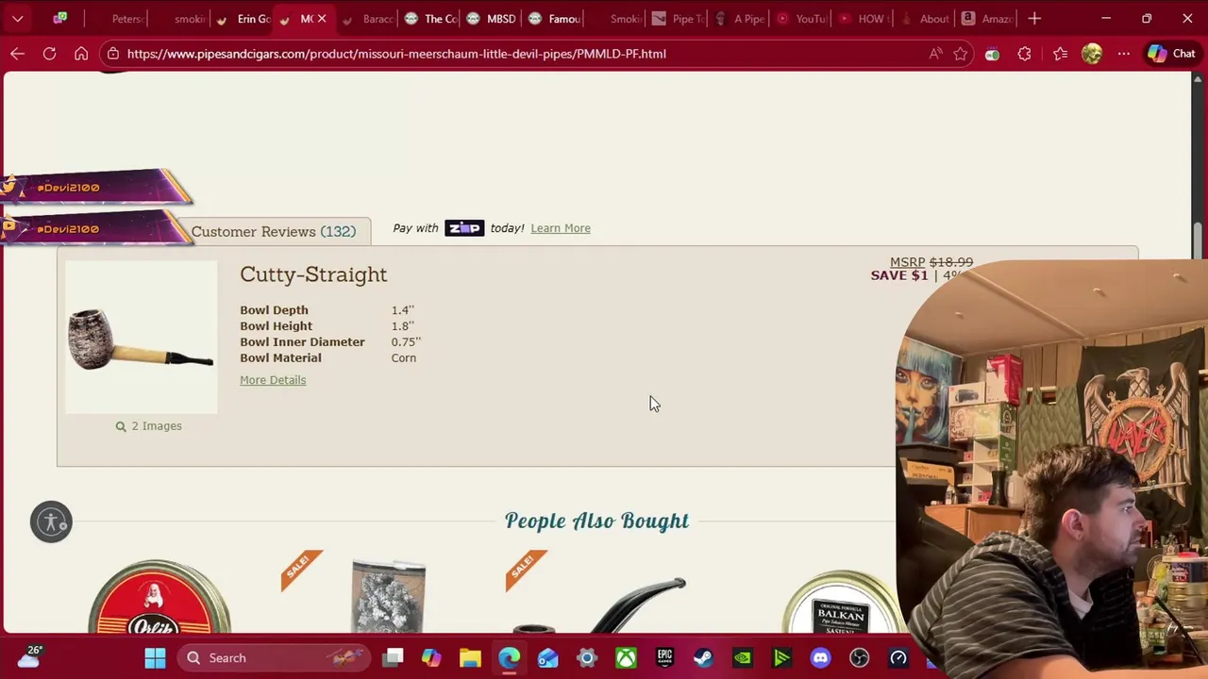Screen dimensions: 1208x679
Task: Open Discord from the taskbar
Action: coord(820,658)
